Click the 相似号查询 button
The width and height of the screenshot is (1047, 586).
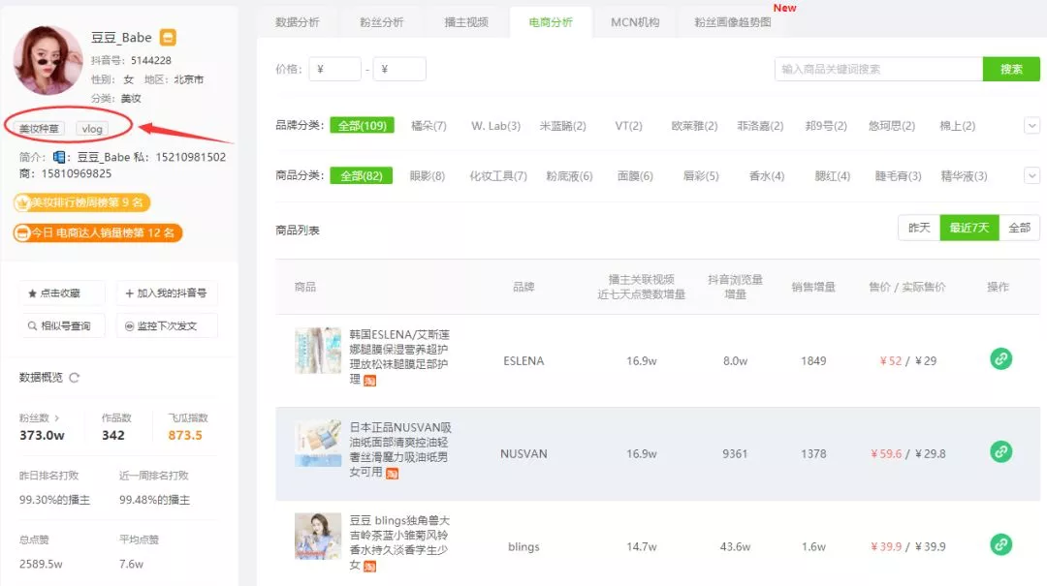click(61, 325)
